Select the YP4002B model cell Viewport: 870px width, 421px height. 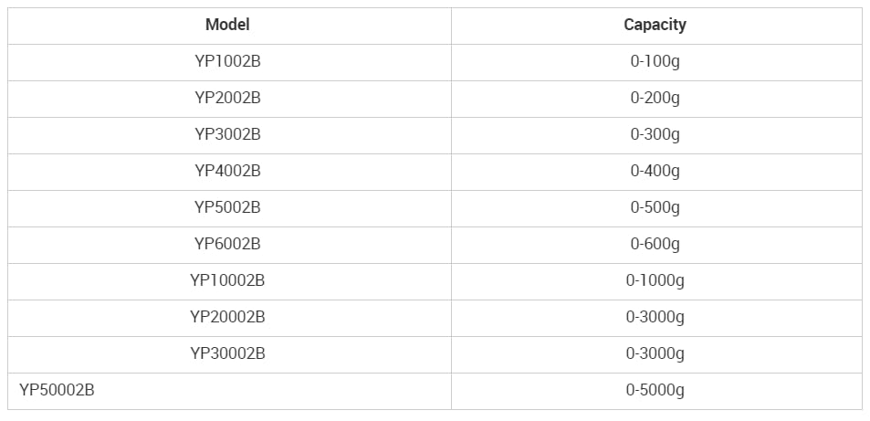pyautogui.click(x=227, y=171)
